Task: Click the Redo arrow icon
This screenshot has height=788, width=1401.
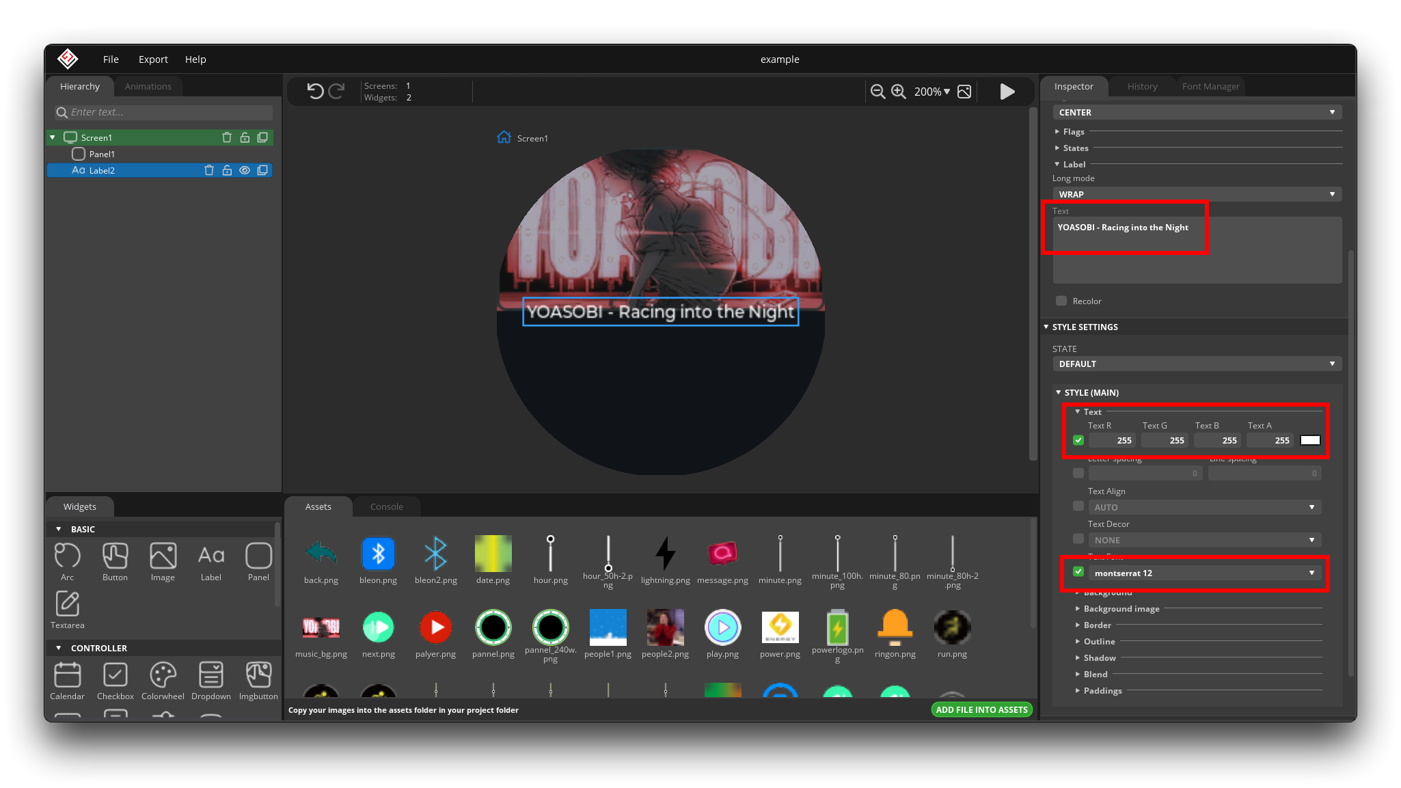Action: point(336,91)
